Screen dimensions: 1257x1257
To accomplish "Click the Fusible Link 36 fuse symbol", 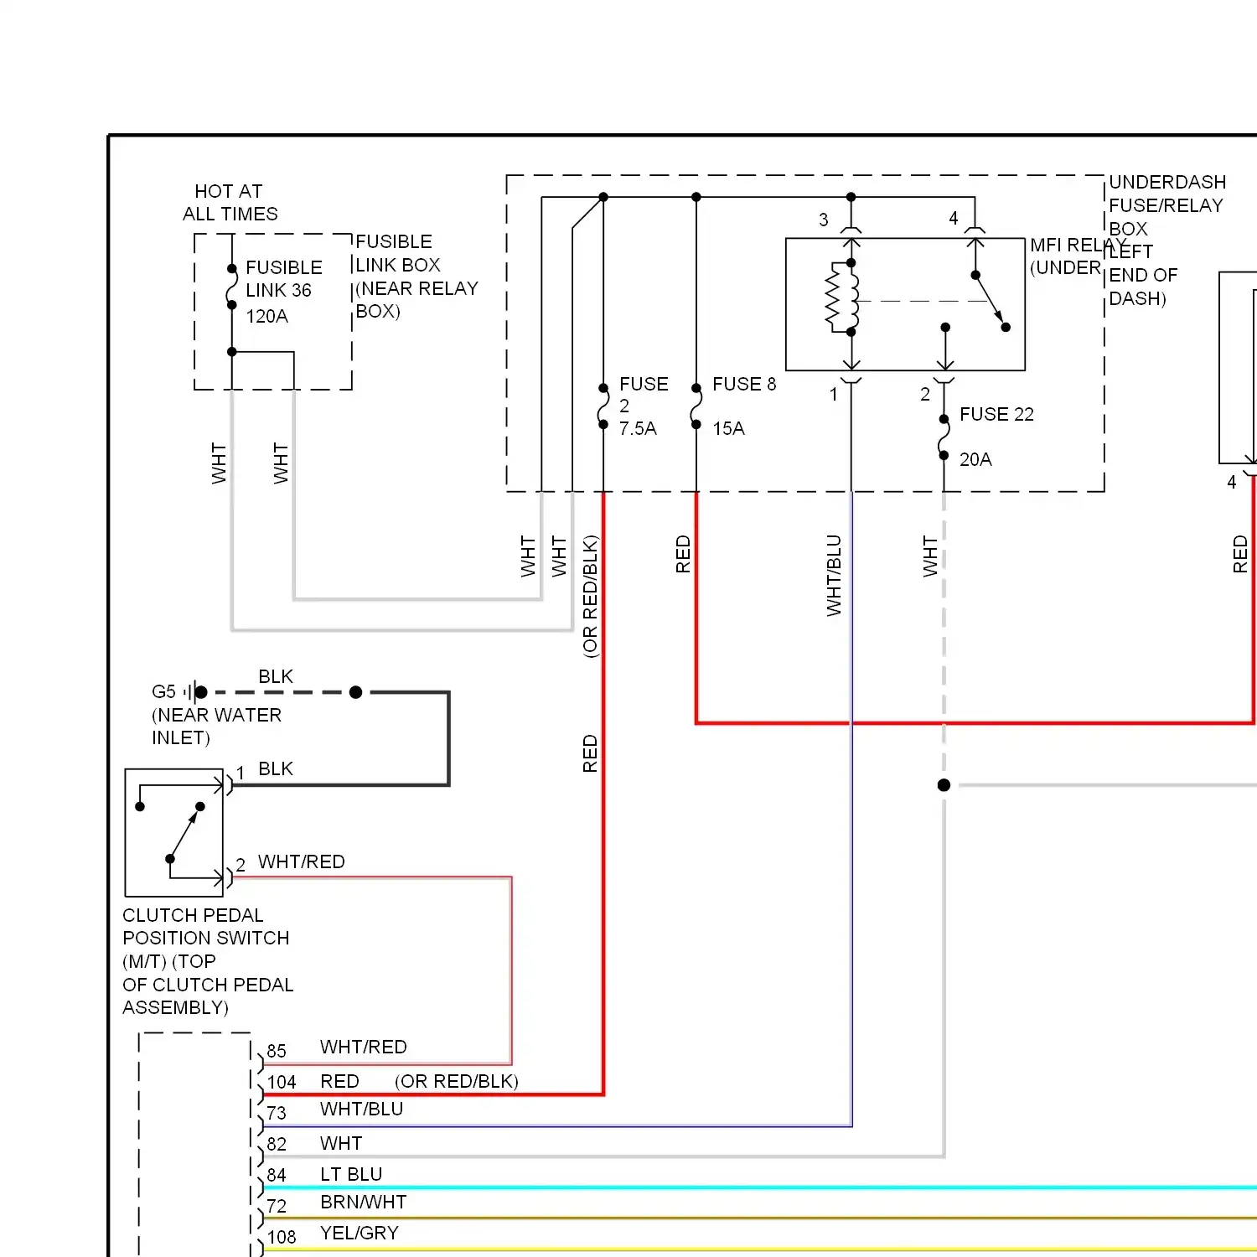I will coord(232,287).
